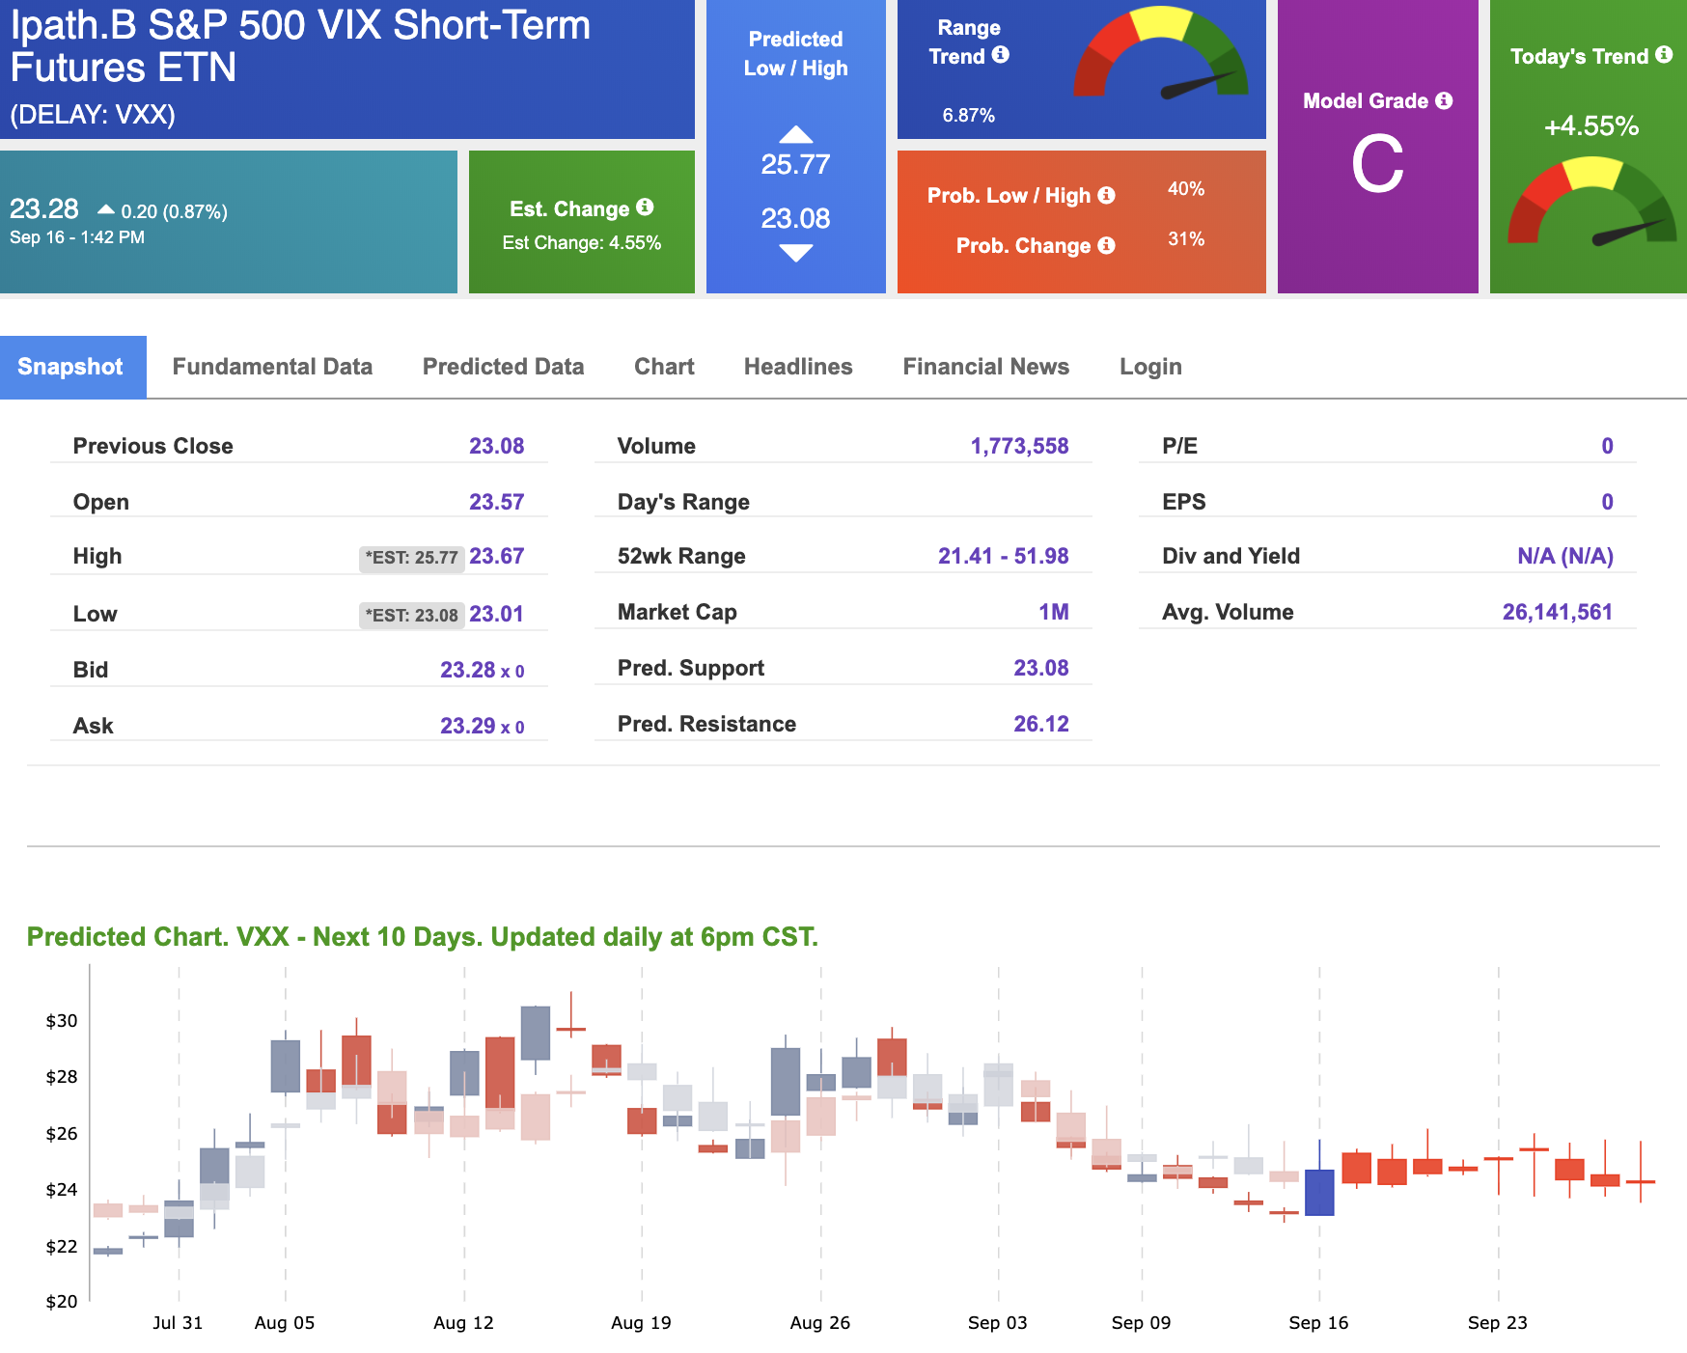The image size is (1687, 1353).
Task: Click the Sep 16 - 1:42 PM timestamp
Action: tap(77, 237)
